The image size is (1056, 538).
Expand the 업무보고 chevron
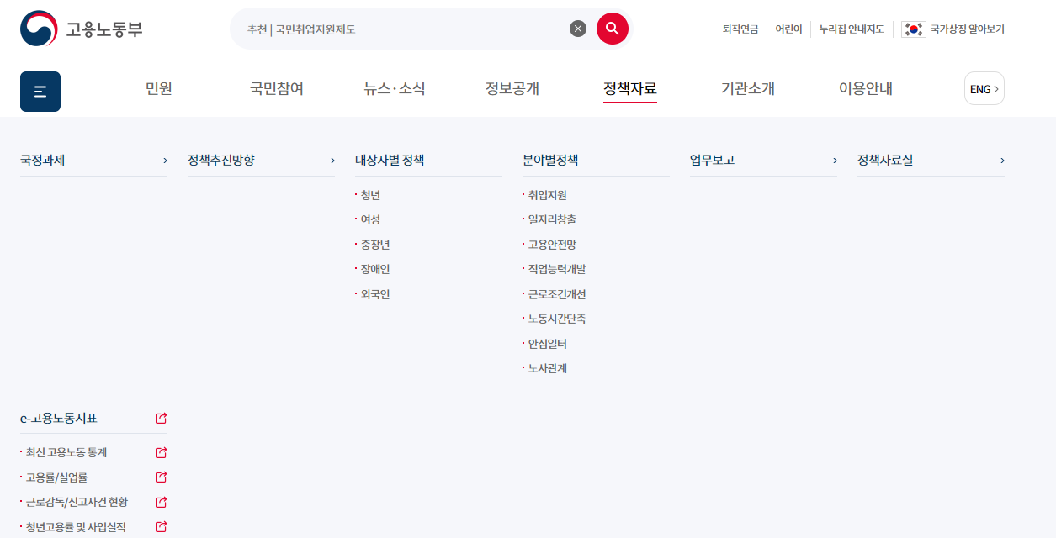pyautogui.click(x=835, y=161)
